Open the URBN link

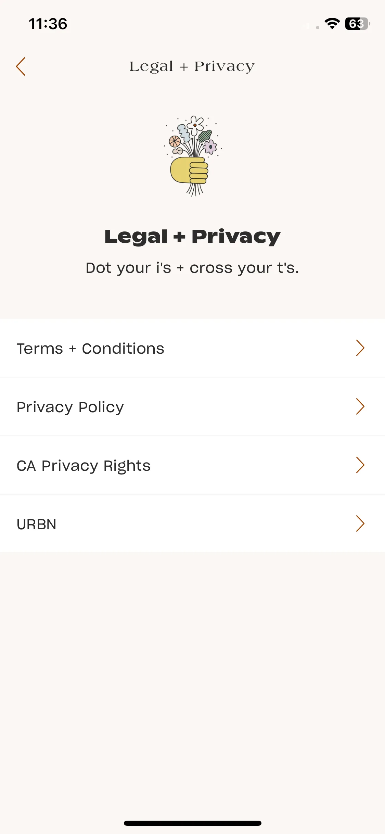coord(192,523)
